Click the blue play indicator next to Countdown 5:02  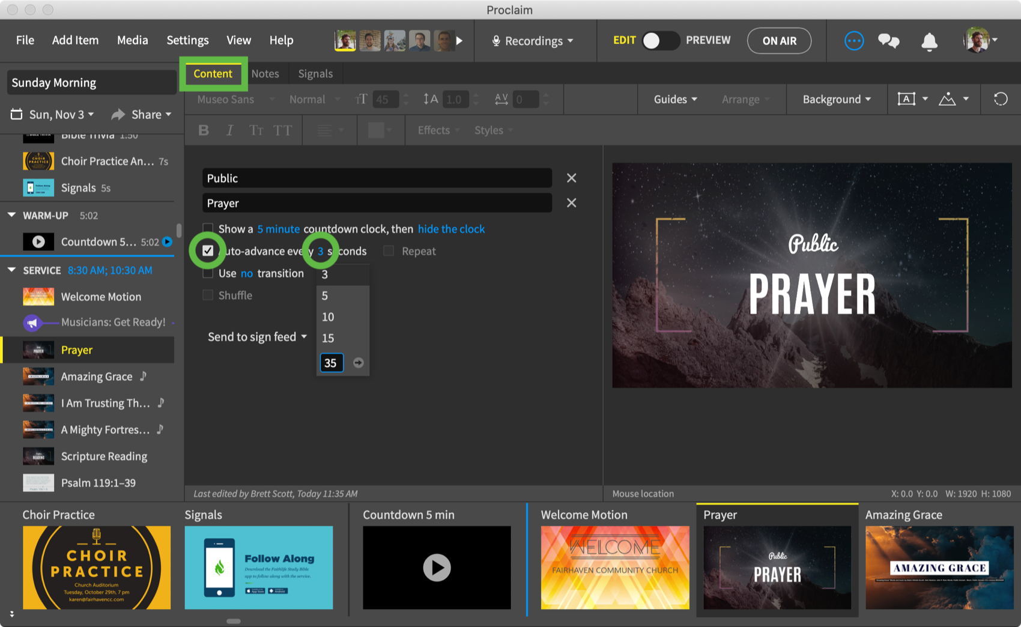click(167, 241)
